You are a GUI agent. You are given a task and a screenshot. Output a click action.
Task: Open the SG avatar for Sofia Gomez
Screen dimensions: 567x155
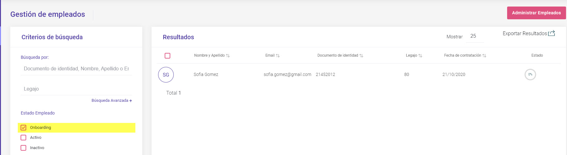click(166, 75)
